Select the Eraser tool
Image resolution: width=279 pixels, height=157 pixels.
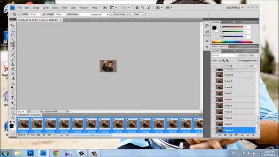pos(13,74)
